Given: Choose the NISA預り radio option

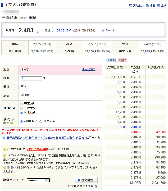Looking at the screenshot, I should pyautogui.click(x=21, y=113).
